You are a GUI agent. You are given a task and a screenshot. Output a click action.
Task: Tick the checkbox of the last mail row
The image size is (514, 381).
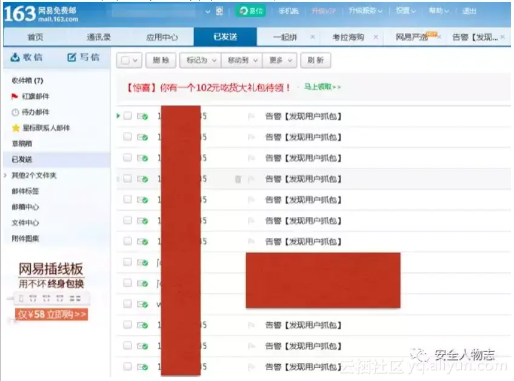click(x=127, y=366)
